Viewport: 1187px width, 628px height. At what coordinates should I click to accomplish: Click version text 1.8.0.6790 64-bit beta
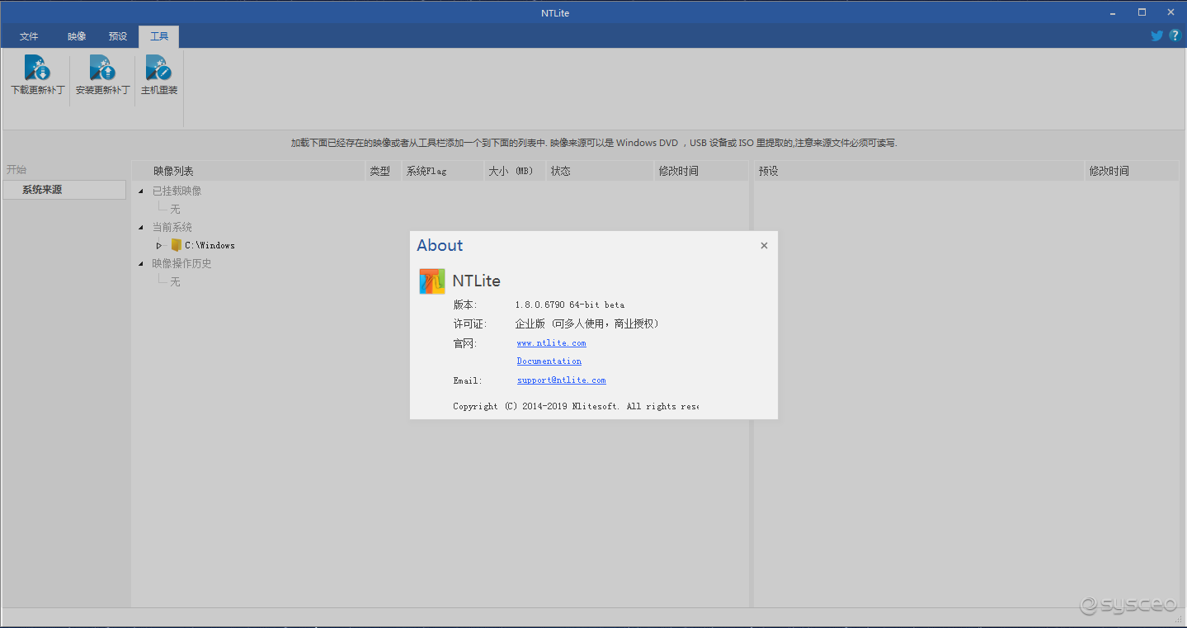tap(570, 305)
